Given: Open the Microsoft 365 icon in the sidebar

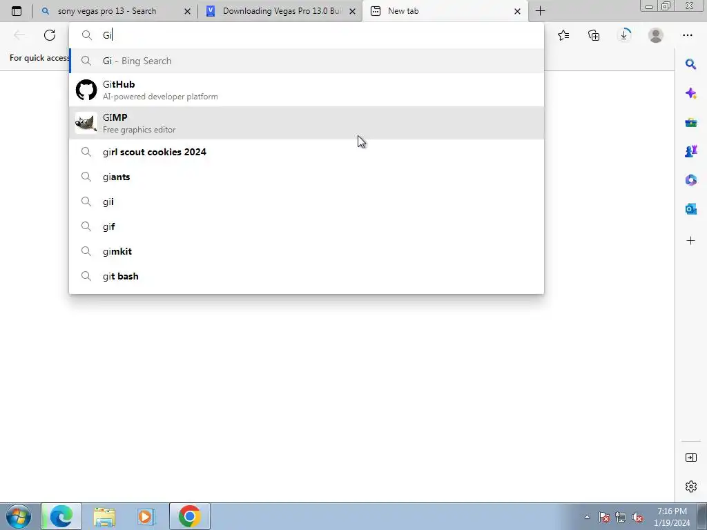Looking at the screenshot, I should tap(690, 180).
